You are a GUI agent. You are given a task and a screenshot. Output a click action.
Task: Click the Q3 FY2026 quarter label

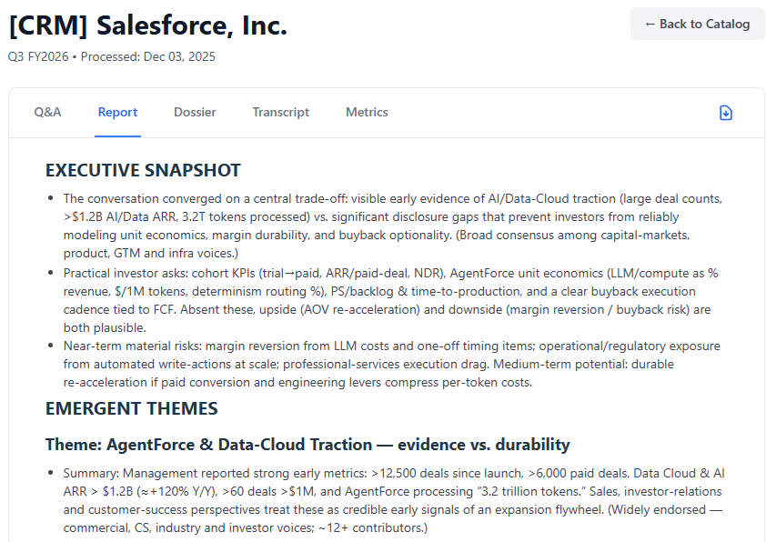39,56
